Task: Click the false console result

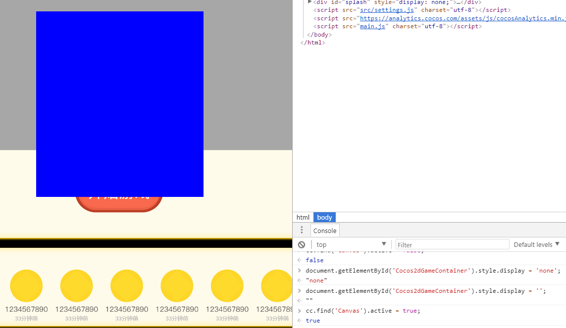Action: click(314, 260)
